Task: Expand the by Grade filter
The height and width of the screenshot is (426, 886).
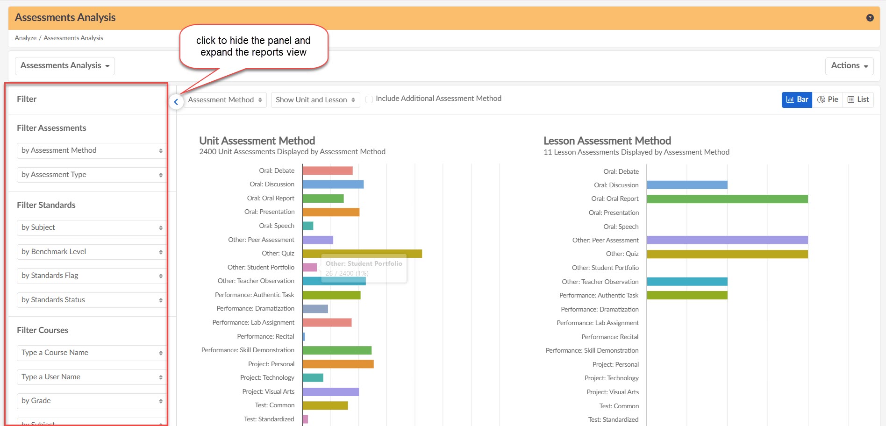Action: coord(92,401)
